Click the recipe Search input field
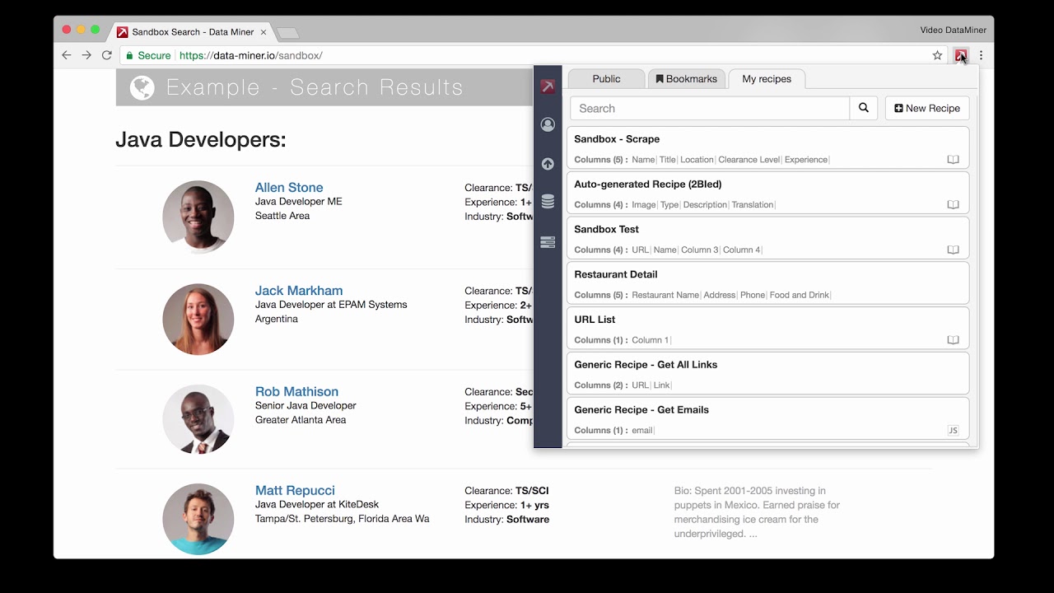Viewport: 1054px width, 593px height. [710, 108]
